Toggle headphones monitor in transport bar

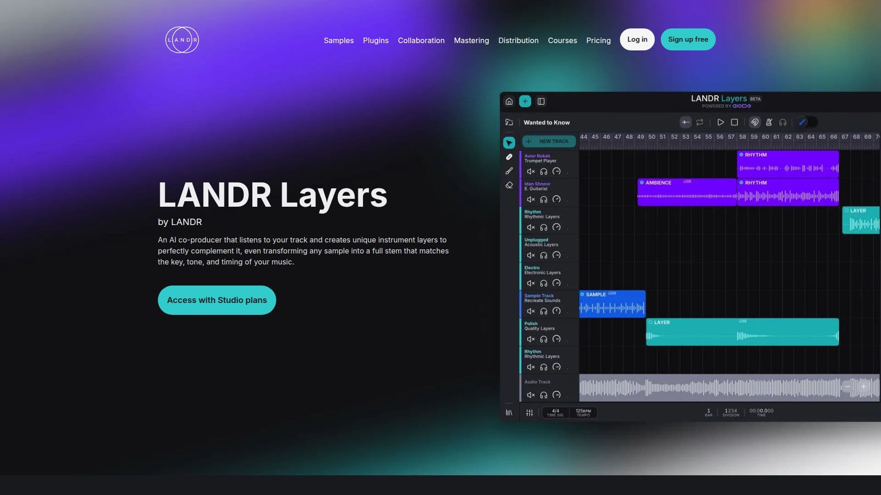coord(783,122)
